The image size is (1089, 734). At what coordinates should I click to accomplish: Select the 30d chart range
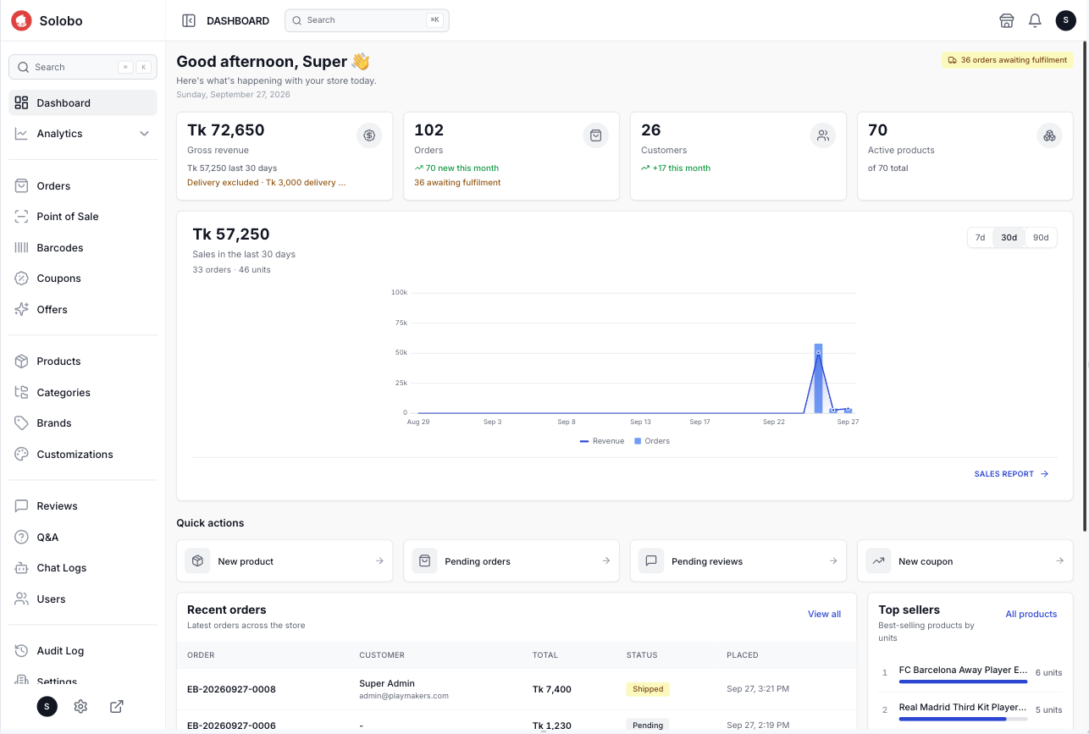1009,238
